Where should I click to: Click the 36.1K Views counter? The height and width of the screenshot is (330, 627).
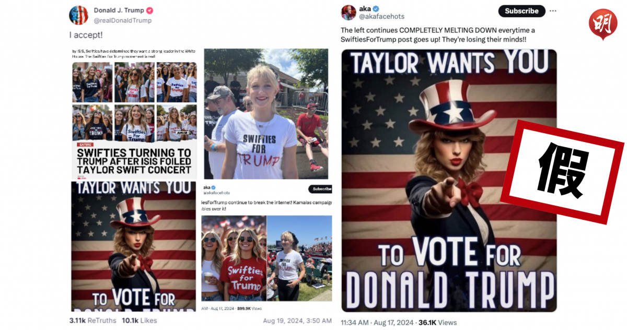(x=438, y=322)
